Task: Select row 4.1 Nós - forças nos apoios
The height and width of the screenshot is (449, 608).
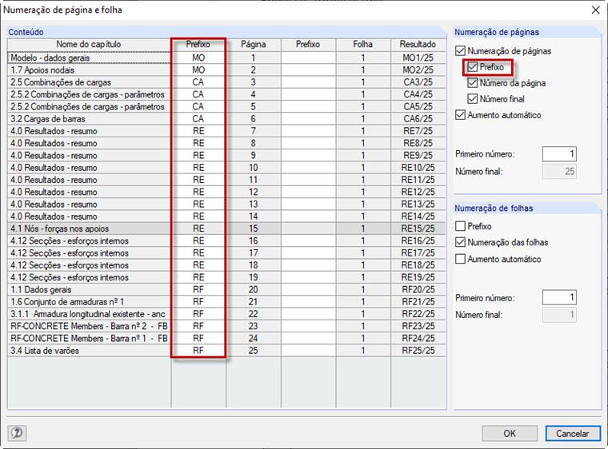Action: pos(89,228)
